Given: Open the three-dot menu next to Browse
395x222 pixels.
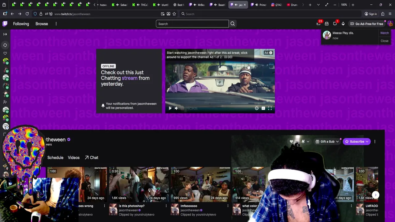Looking at the screenshot, I should pyautogui.click(x=56, y=24).
